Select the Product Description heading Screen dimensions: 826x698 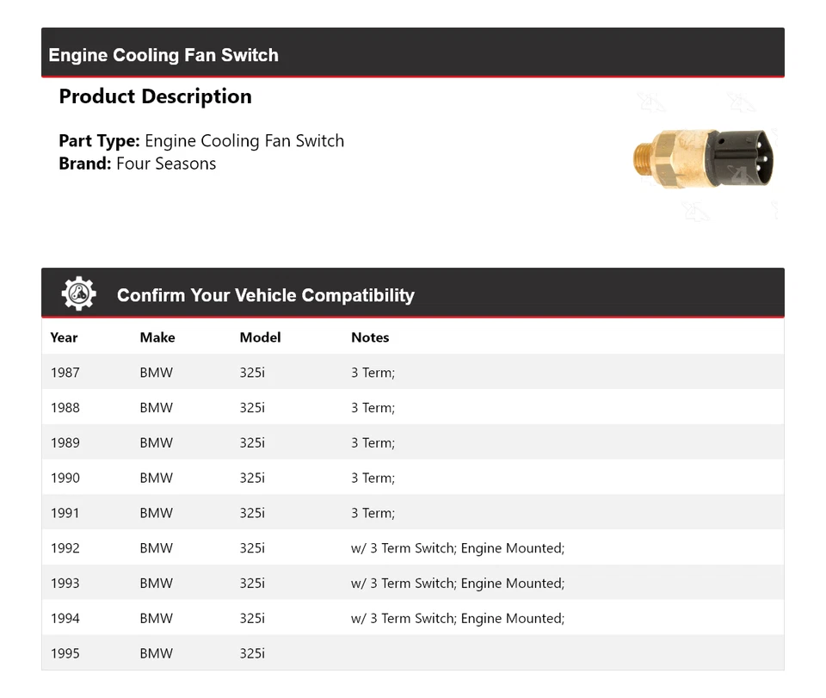155,96
